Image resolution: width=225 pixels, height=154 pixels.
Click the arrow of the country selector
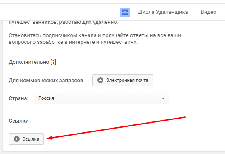[x=163, y=98]
